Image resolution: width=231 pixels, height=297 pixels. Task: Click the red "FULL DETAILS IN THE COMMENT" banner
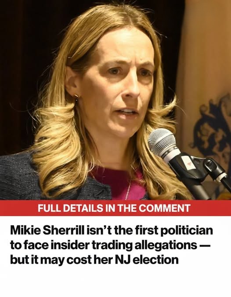tap(115, 208)
